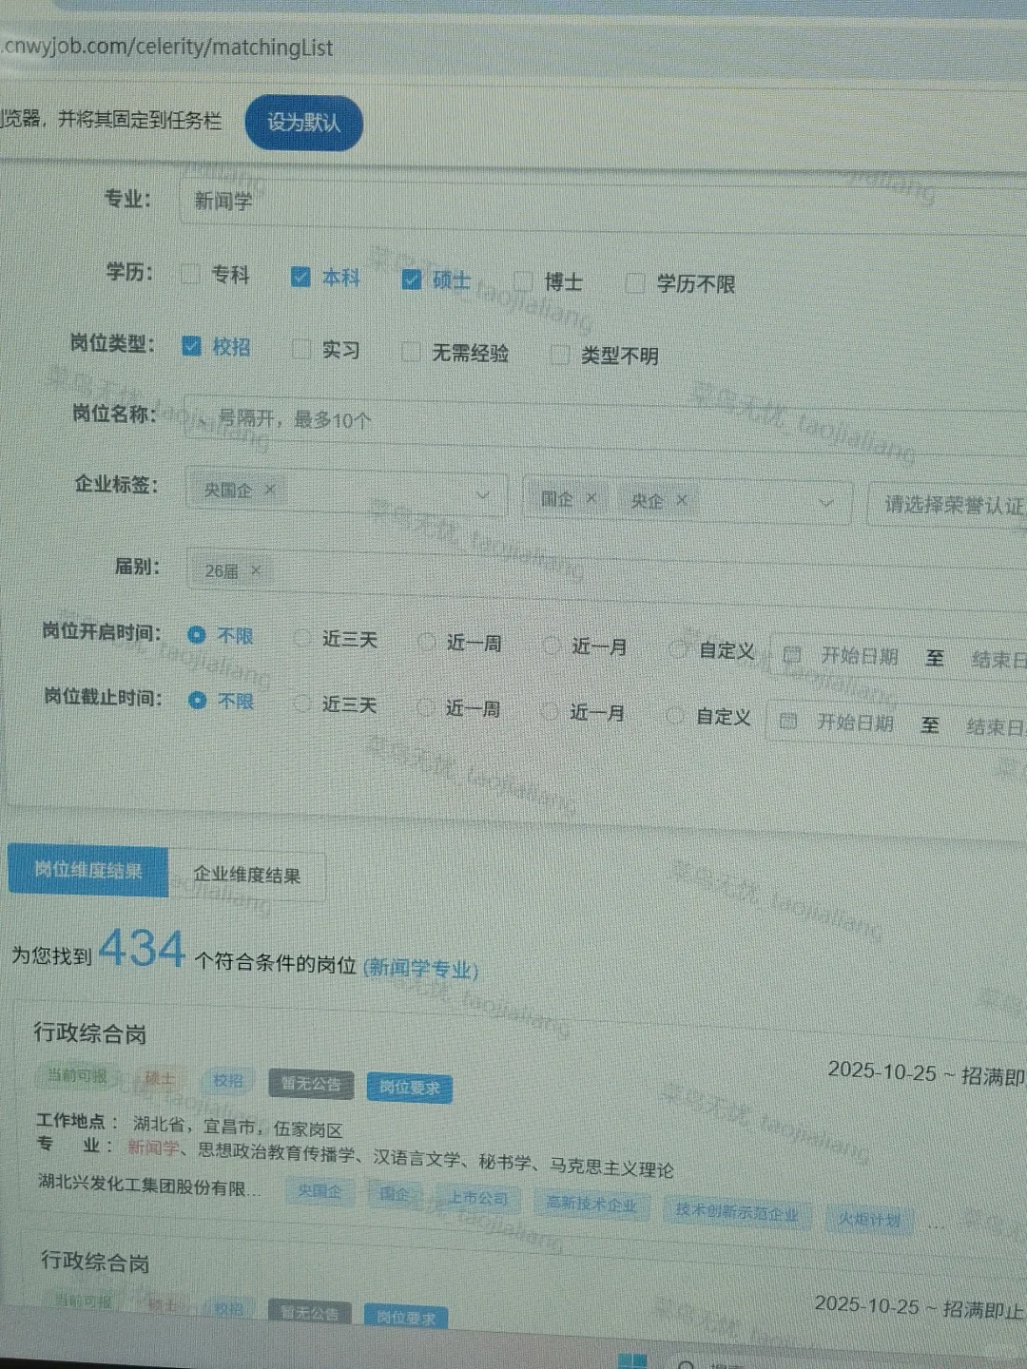1027x1369 pixels.
Task: View 岗位要求 for the 行政综合岗 listing
Action: coord(408,1088)
